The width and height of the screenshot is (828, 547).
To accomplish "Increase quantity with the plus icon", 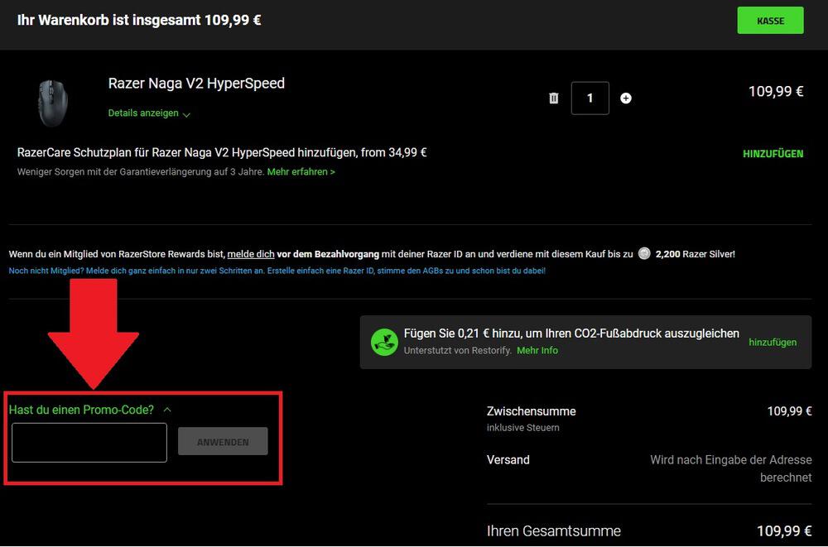I will tap(626, 98).
